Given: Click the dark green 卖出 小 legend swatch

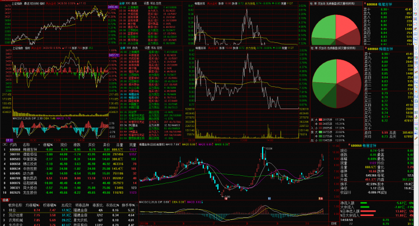Looking at the screenshot, I should point(320,140).
